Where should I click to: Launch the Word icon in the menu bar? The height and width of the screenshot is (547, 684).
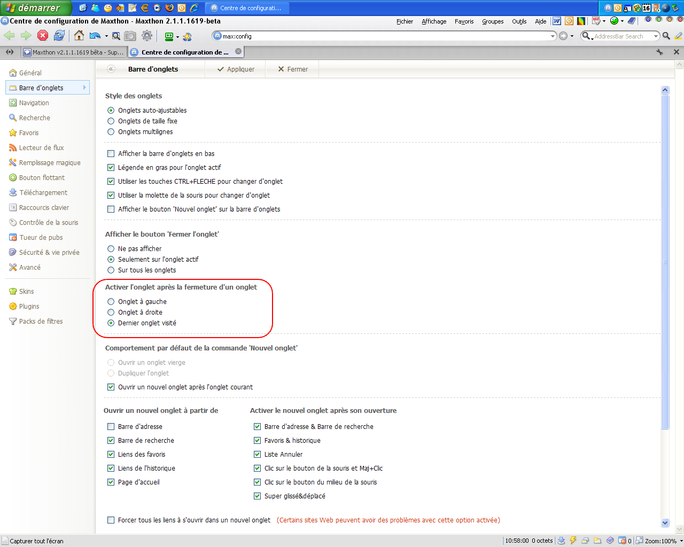tap(557, 21)
